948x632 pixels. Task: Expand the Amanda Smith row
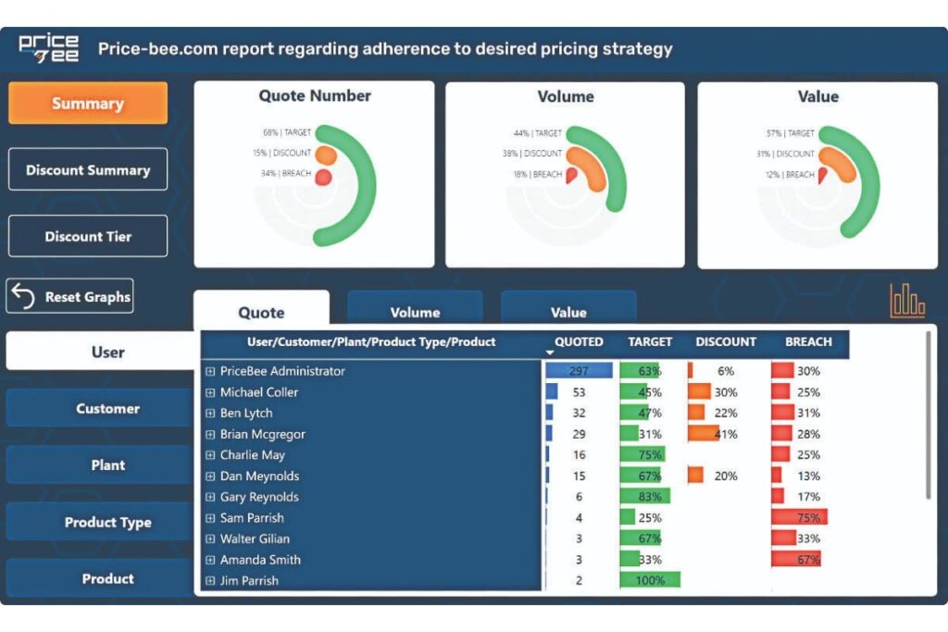pyautogui.click(x=210, y=560)
